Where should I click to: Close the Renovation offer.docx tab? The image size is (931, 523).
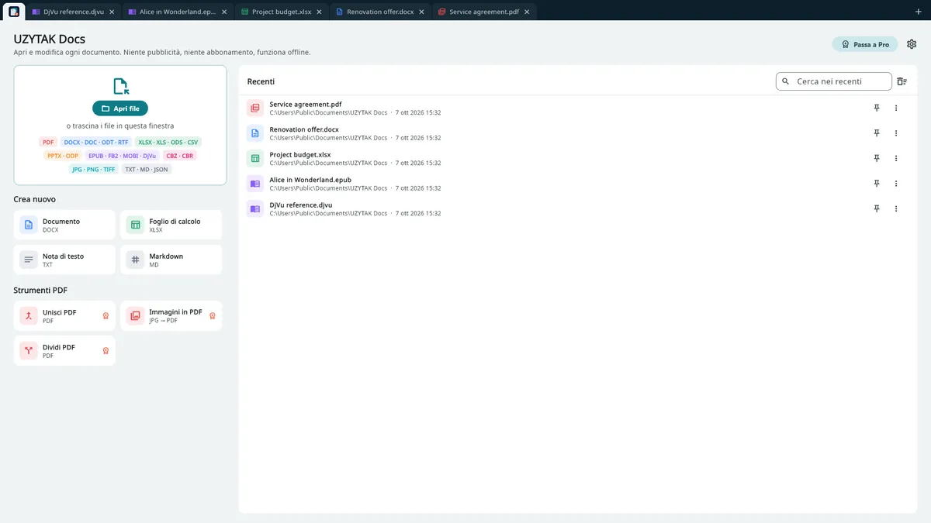[x=421, y=12]
